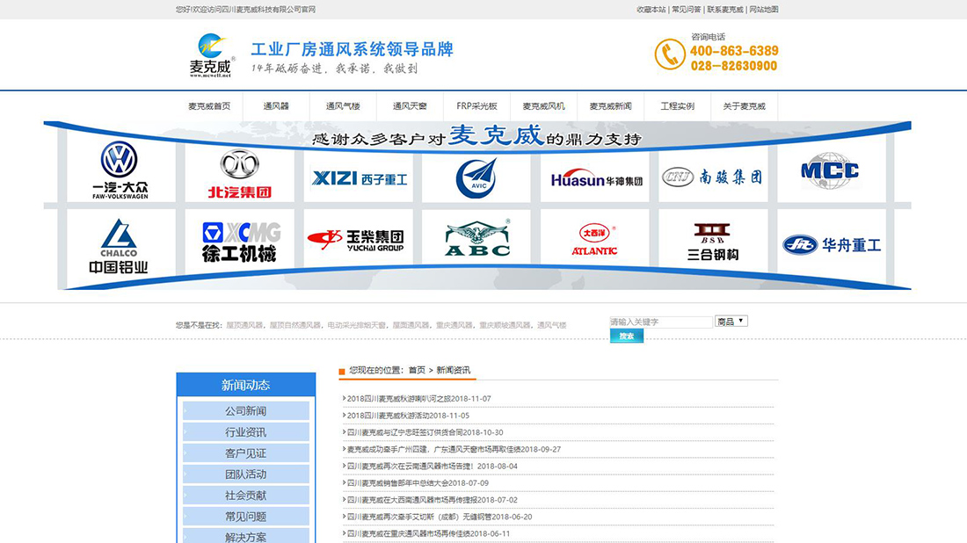Open the 商品 search category dropdown
Image resolution: width=967 pixels, height=543 pixels.
[731, 321]
